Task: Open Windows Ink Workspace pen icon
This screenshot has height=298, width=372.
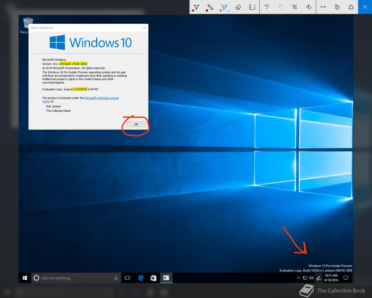Action: (319, 278)
